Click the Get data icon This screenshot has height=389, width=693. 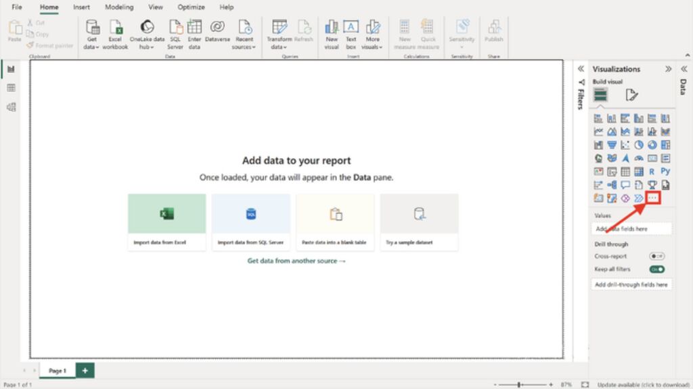point(92,28)
